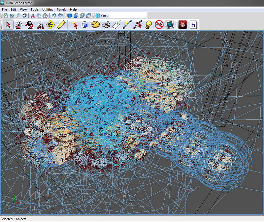Click the yellow construction sign icon
The width and height of the screenshot is (264, 222).
click(50, 25)
